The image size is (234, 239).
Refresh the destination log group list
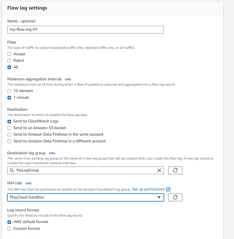point(175,170)
